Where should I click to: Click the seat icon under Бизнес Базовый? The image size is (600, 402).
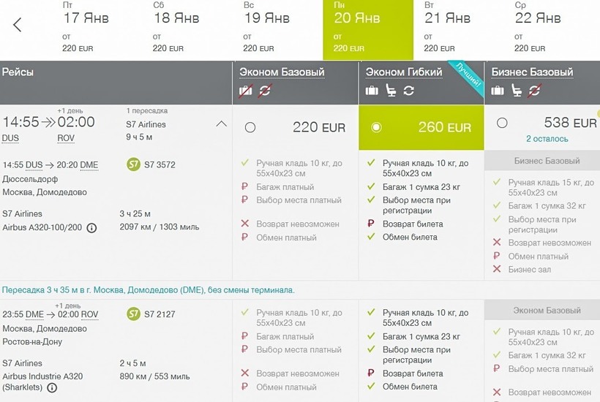517,91
